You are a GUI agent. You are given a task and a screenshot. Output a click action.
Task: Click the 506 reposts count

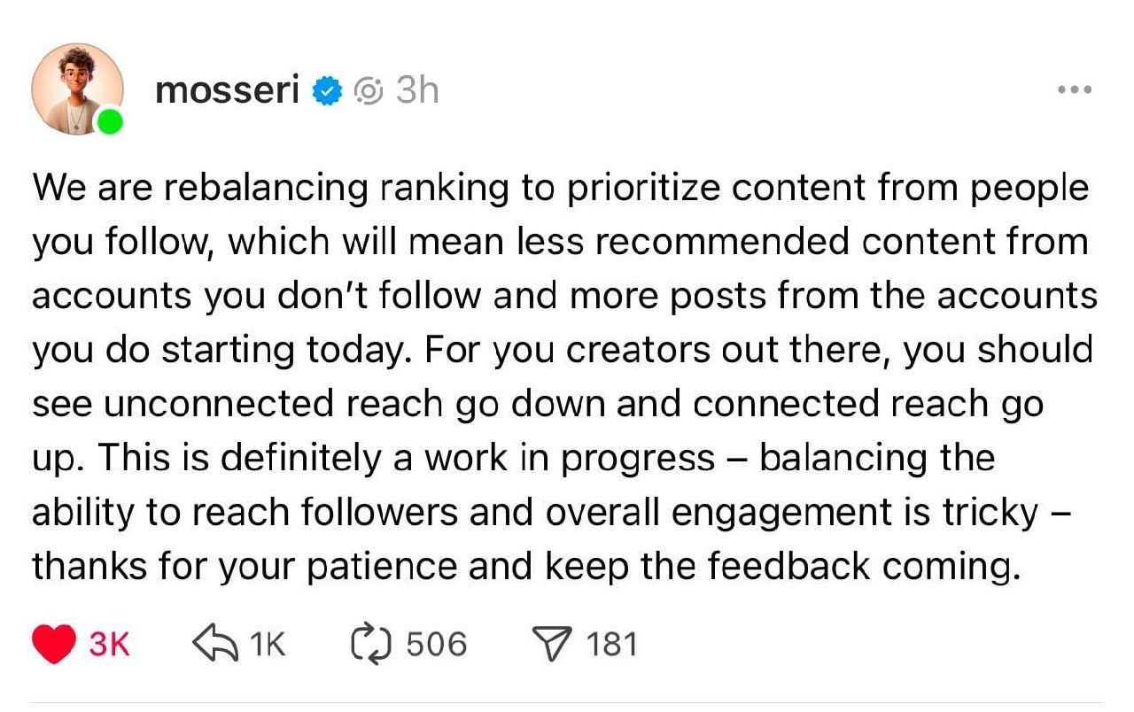(x=436, y=645)
